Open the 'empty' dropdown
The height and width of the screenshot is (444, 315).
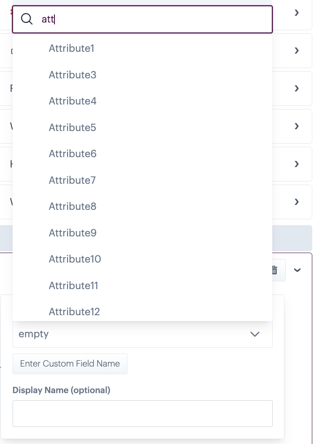pos(142,334)
